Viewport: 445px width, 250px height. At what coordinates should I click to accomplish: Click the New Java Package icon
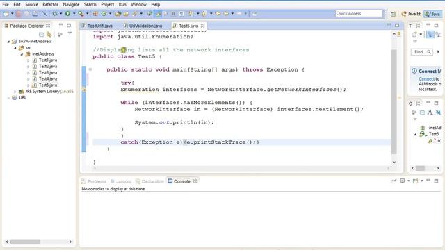(95, 14)
